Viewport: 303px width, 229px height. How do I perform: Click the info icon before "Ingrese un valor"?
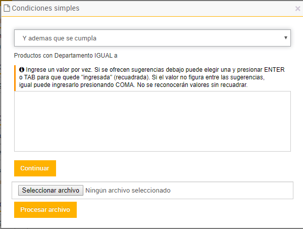click(22, 69)
